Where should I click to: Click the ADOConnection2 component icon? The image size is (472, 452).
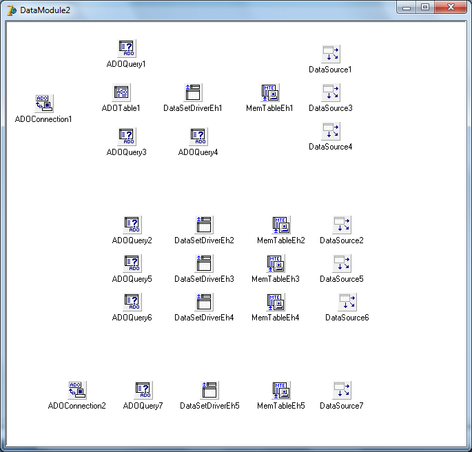click(77, 390)
